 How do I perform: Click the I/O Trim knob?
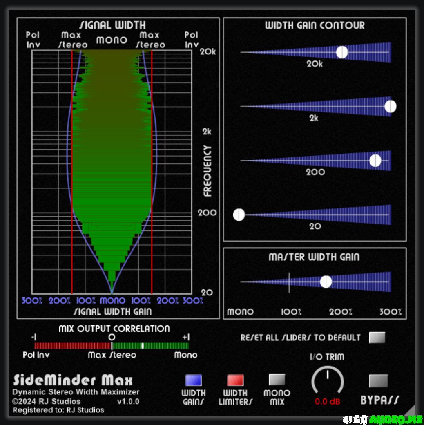pos(327,381)
